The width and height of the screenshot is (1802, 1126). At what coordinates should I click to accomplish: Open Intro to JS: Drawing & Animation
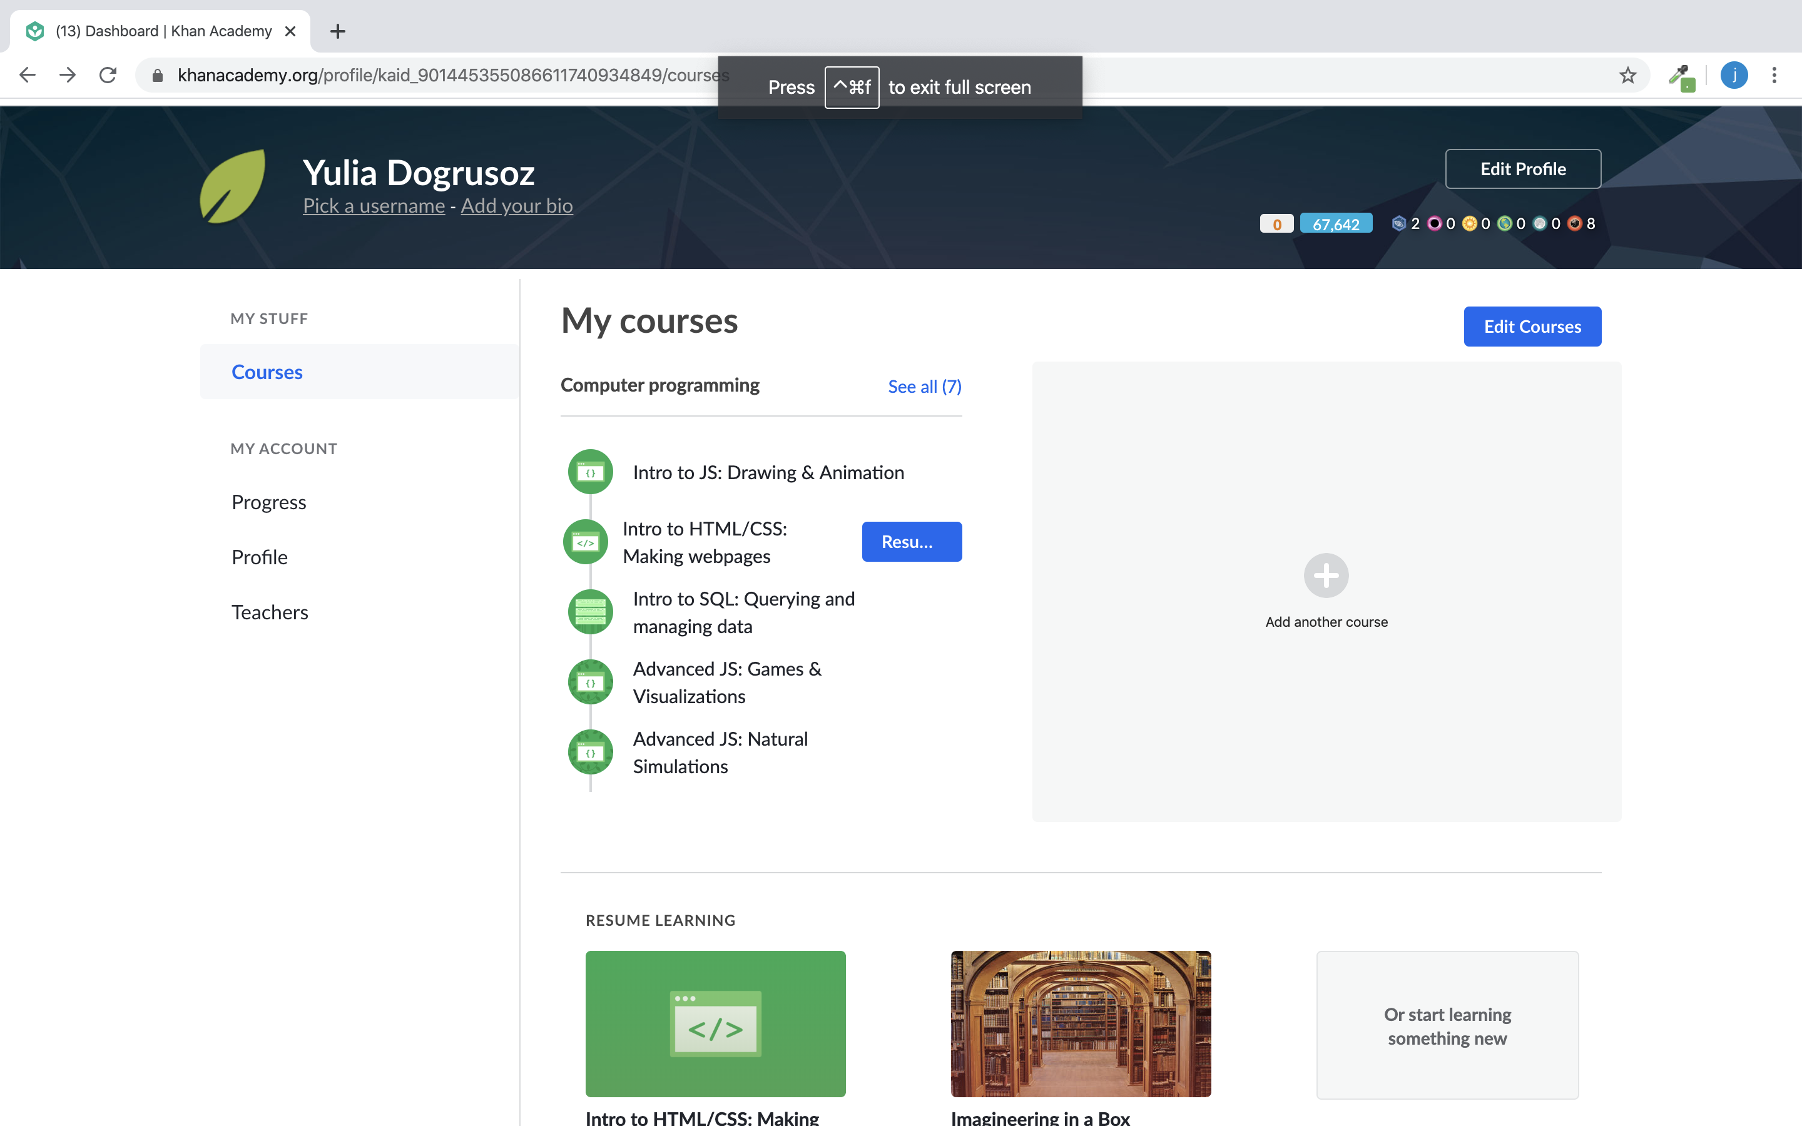[768, 472]
